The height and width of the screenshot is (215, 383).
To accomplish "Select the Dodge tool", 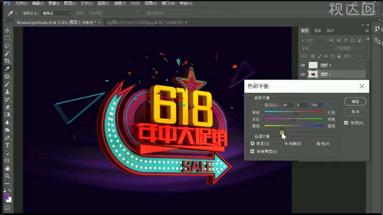I will tap(7, 130).
